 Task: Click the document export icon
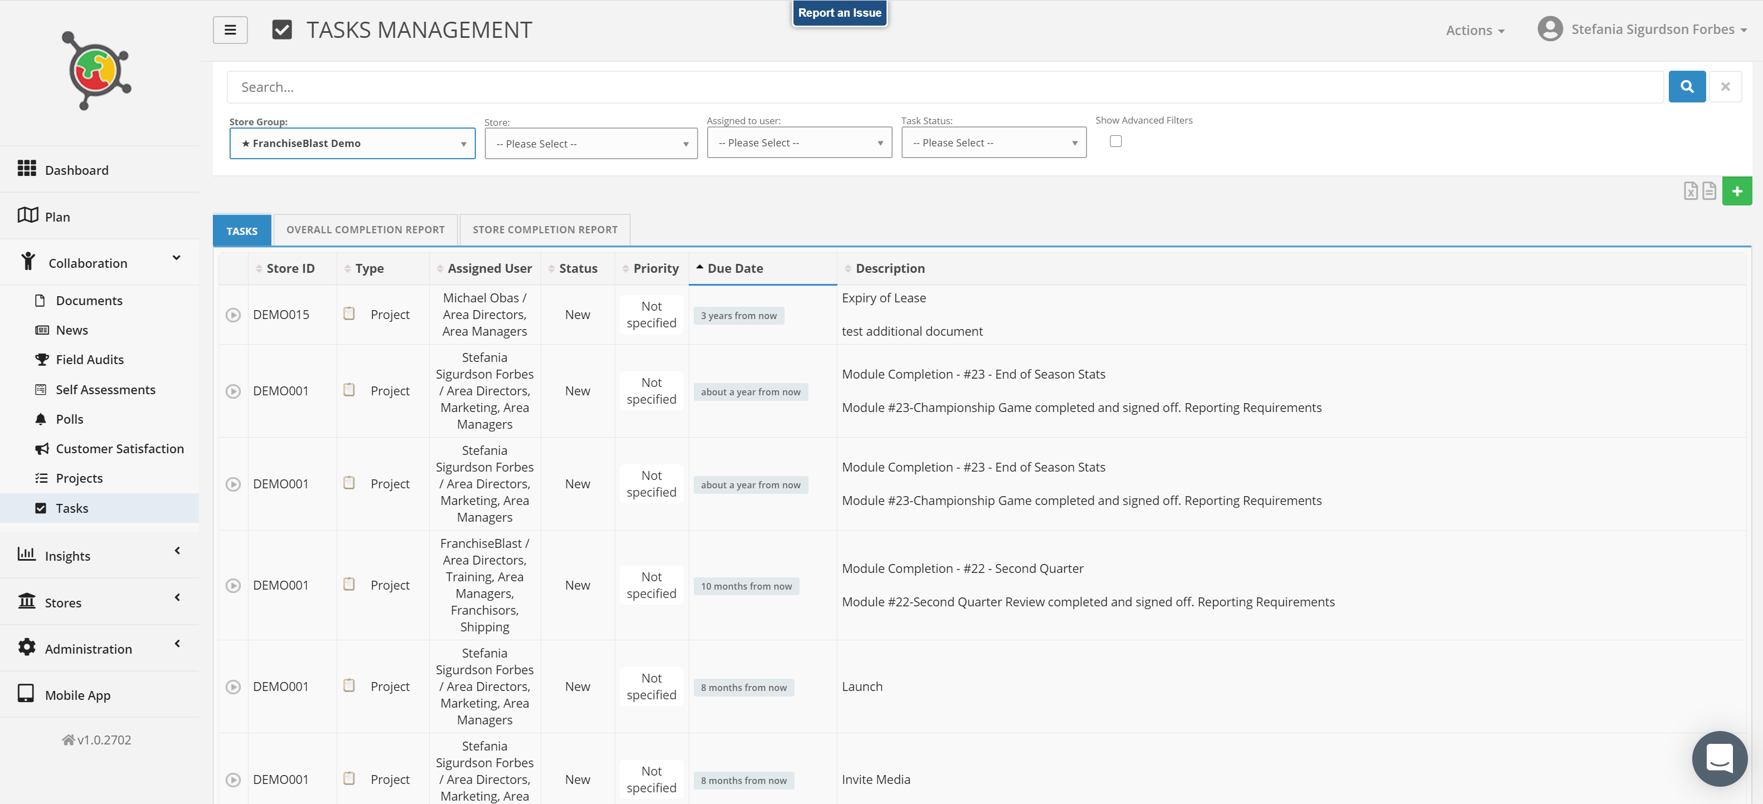pos(1709,191)
